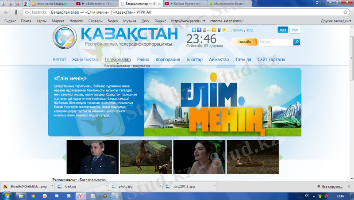The image size is (354, 200).
Task: Open the Телеарналар navigation menu
Action: [117, 60]
